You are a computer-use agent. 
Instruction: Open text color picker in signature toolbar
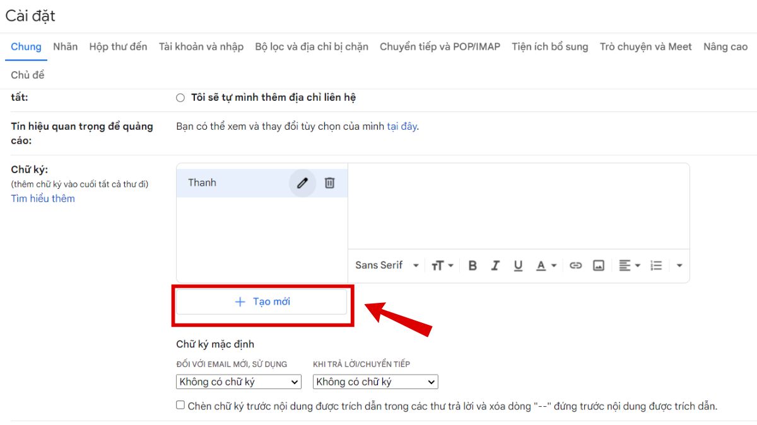click(x=546, y=266)
